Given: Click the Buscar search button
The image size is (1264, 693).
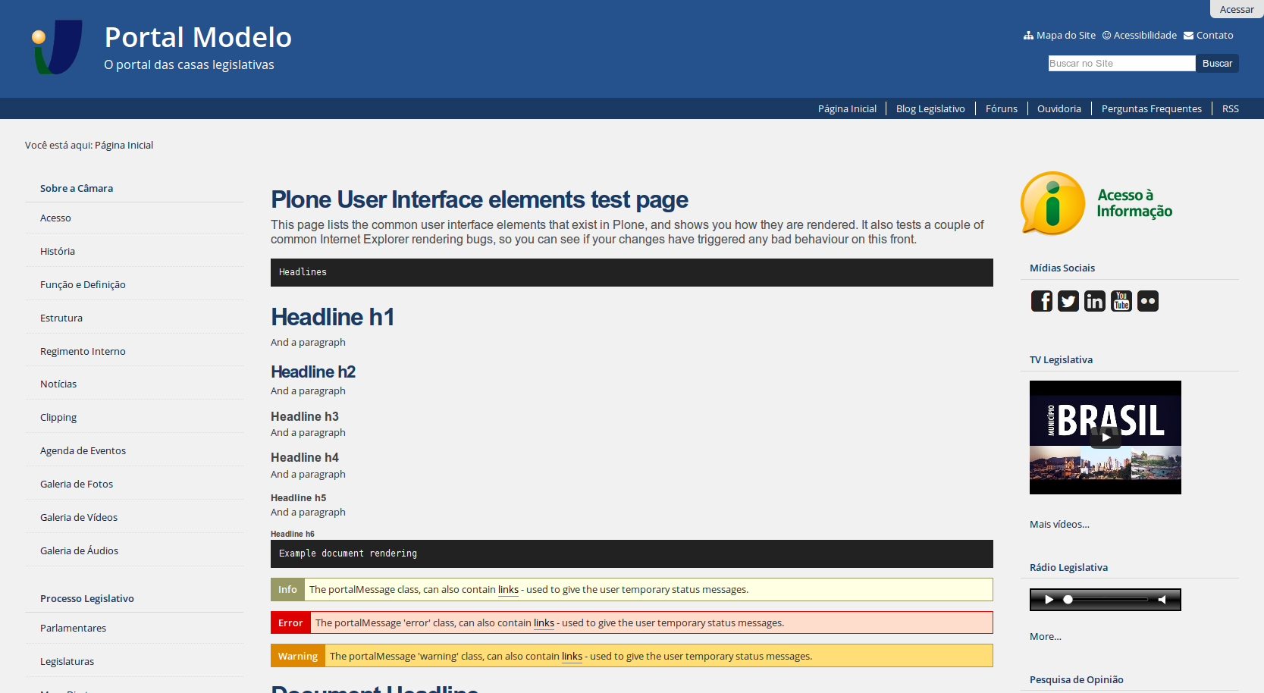Looking at the screenshot, I should coord(1217,63).
